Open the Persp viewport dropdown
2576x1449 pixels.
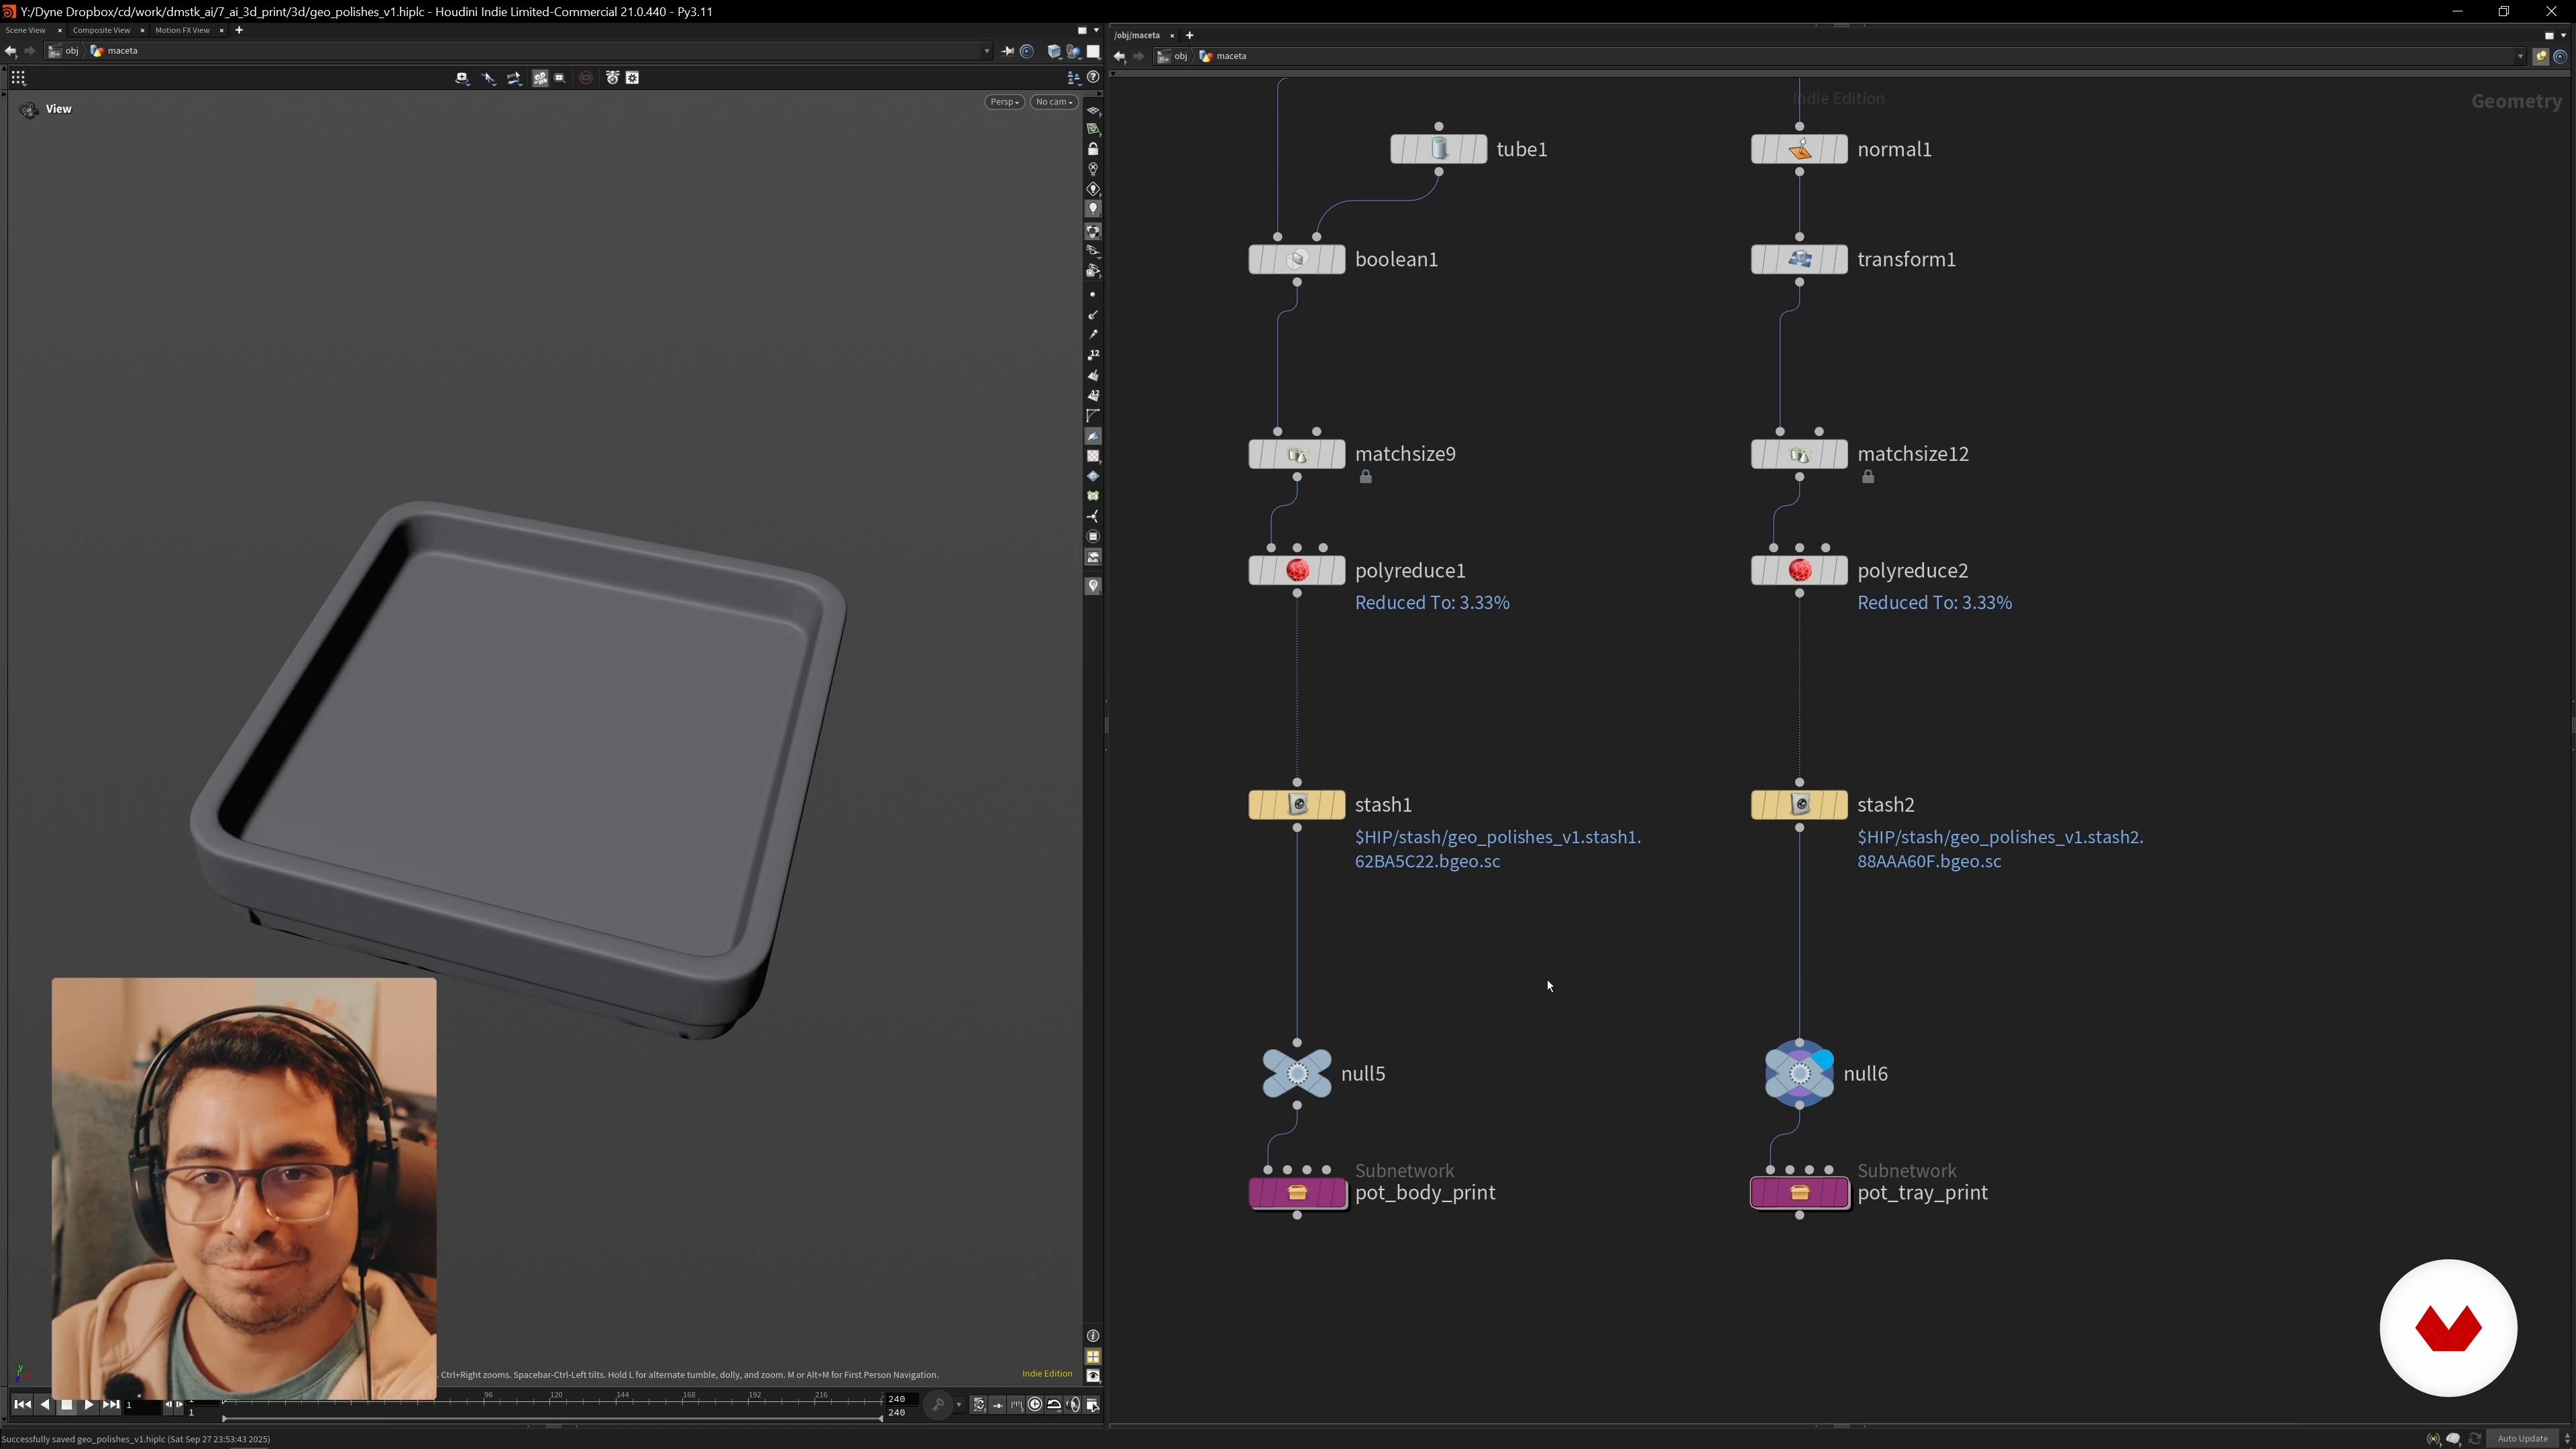1004,102
